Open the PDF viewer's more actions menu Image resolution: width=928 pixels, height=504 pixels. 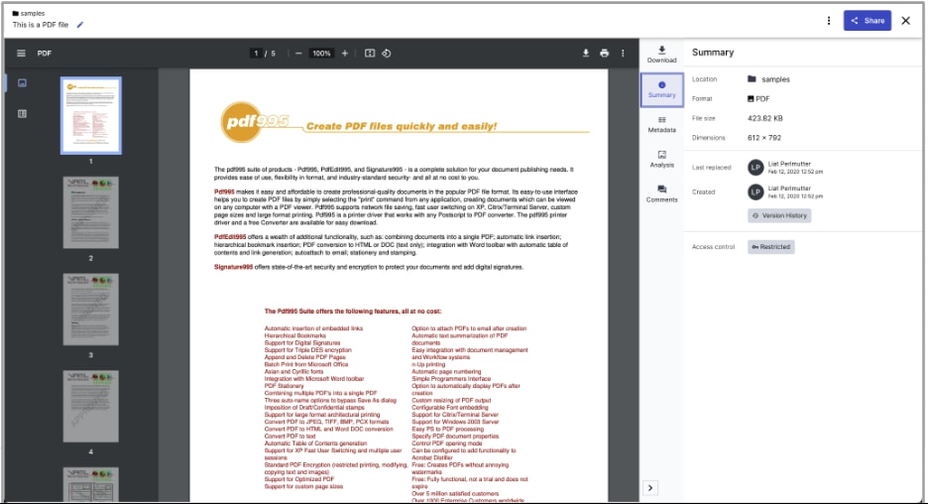[x=623, y=54]
